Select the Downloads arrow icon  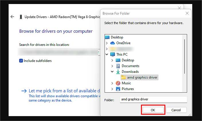tap(118, 72)
